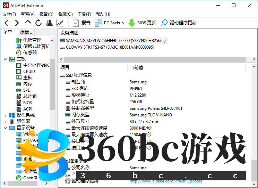The image size is (258, 188).
Task: Select CPUID in the sidebar tree
Action: coord(29,72)
